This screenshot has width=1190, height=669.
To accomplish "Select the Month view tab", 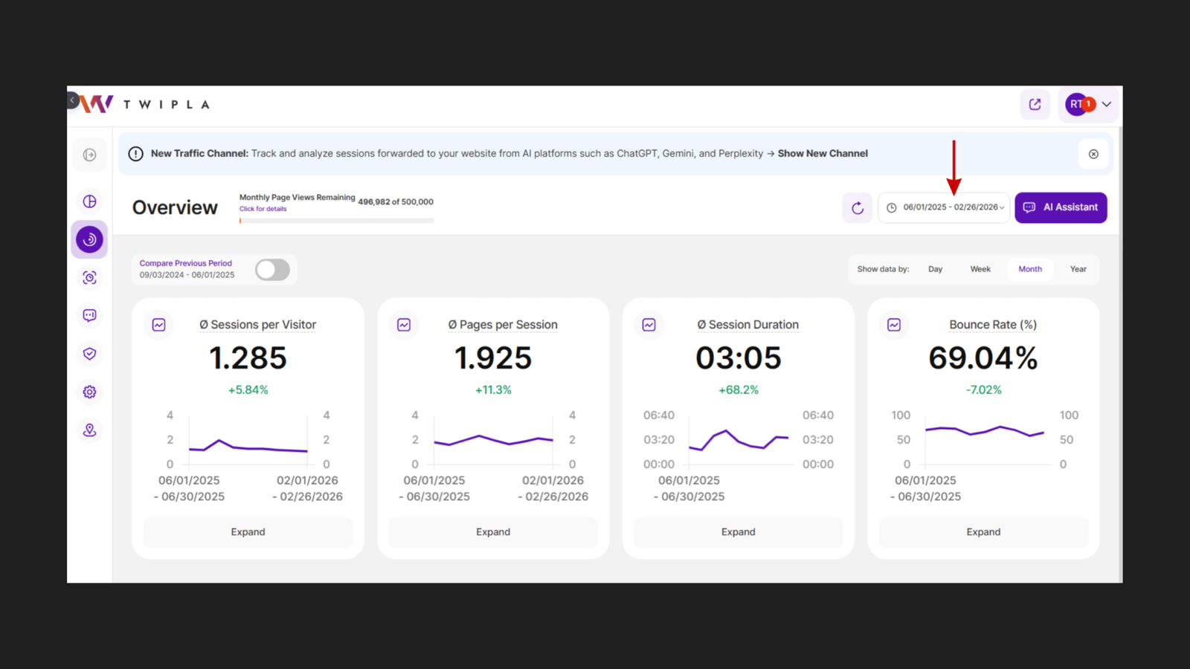I will 1030,269.
